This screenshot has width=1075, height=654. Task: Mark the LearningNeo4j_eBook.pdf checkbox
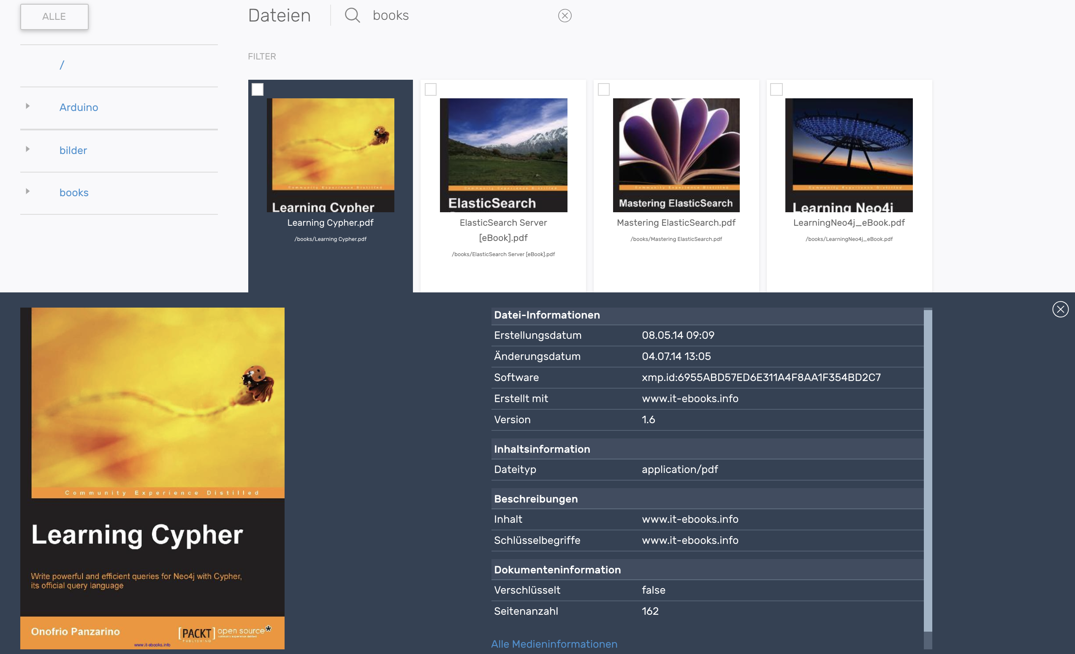point(776,89)
